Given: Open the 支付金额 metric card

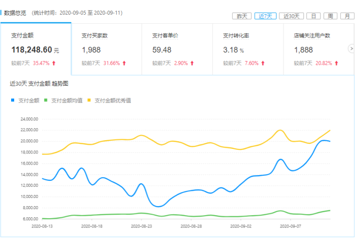Looking at the screenshot, I should point(35,49).
